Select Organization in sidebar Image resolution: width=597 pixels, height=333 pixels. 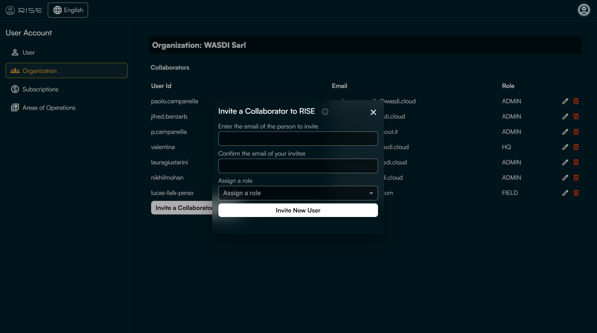(x=66, y=71)
